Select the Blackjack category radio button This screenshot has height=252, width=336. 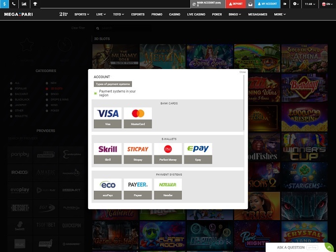(11, 100)
